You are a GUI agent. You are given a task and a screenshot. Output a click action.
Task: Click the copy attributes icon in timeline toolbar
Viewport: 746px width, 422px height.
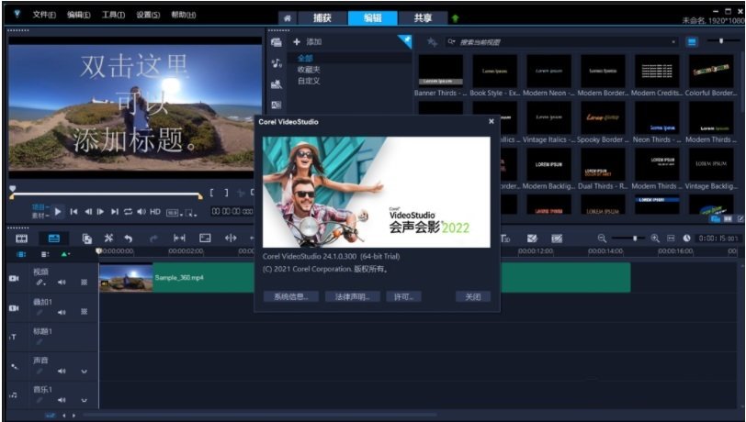(x=86, y=239)
